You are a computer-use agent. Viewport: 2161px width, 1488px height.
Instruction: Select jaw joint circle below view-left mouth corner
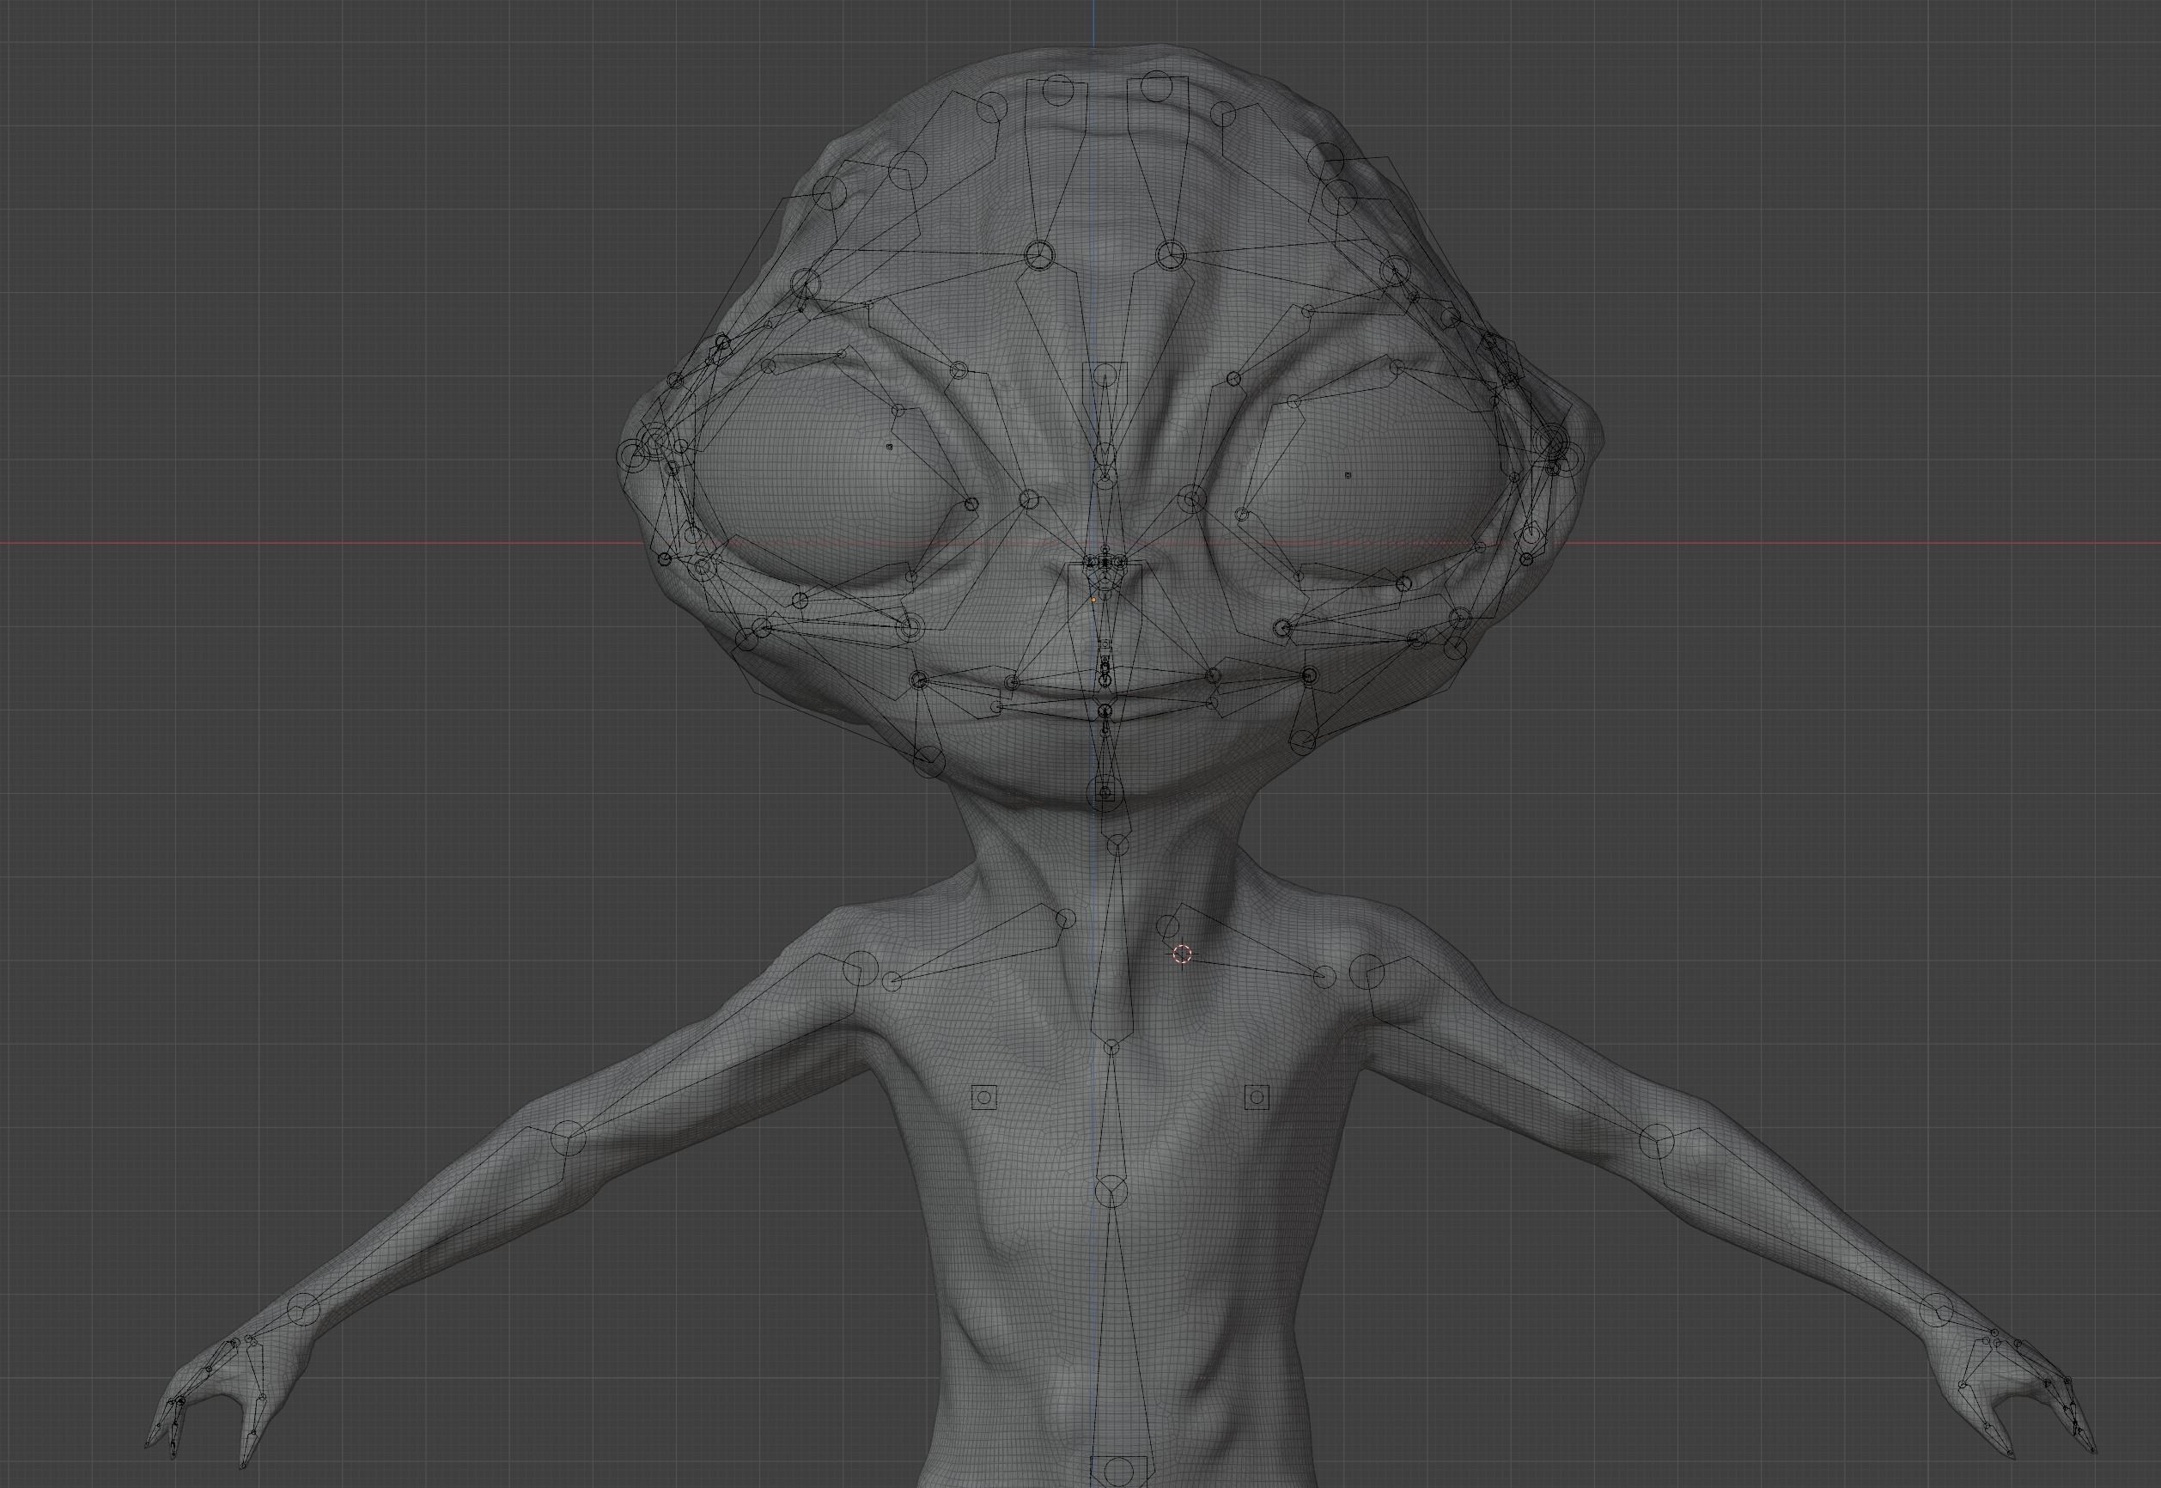[x=929, y=761]
